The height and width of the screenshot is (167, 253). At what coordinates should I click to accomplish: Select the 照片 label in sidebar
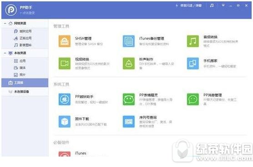[23, 75]
